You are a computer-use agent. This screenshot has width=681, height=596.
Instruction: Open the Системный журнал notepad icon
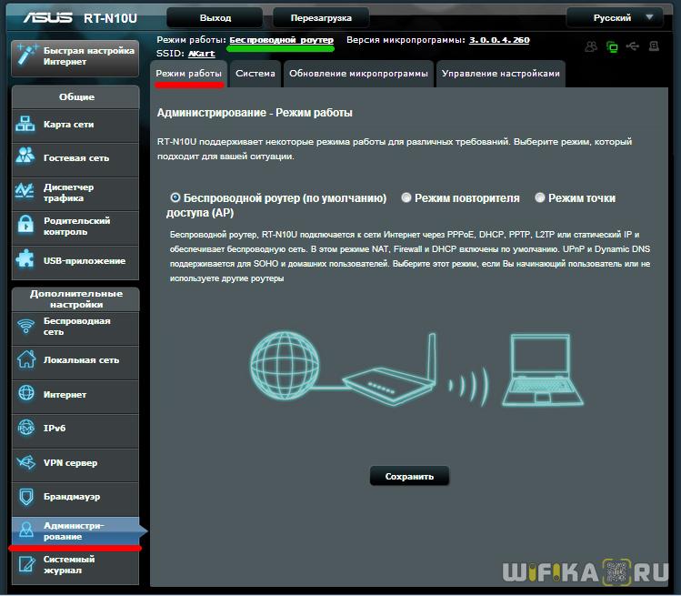click(x=26, y=564)
